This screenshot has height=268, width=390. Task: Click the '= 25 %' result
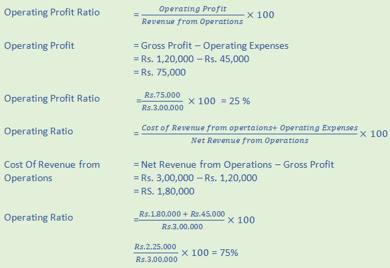236,101
